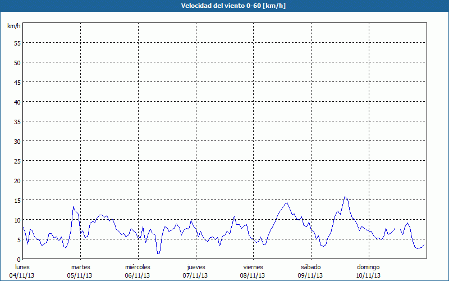Select the lunes 04/11/13 date label
The height and width of the screenshot is (281, 449).
tap(22, 271)
